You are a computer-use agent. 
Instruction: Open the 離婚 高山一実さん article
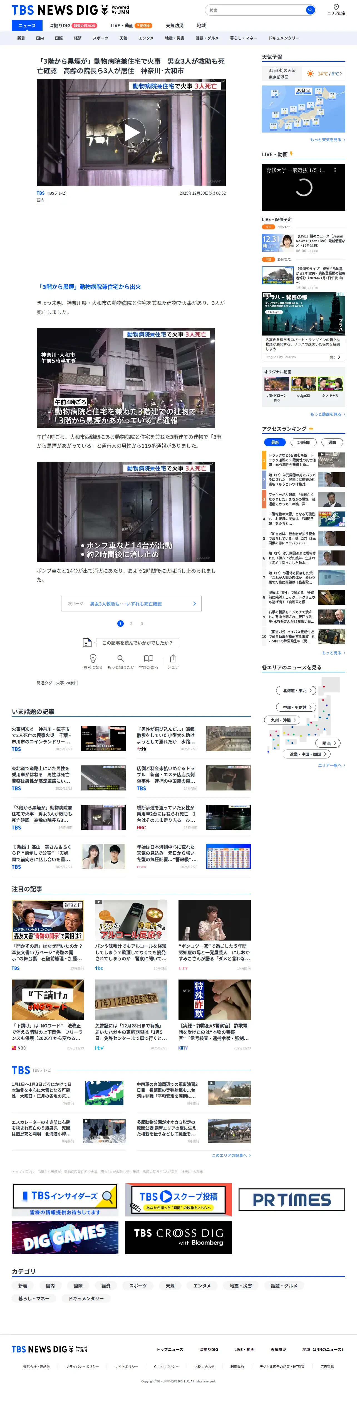pos(68,856)
